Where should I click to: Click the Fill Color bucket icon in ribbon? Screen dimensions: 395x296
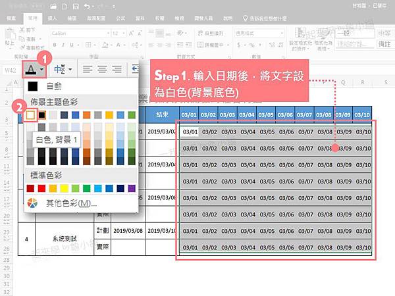[105, 45]
